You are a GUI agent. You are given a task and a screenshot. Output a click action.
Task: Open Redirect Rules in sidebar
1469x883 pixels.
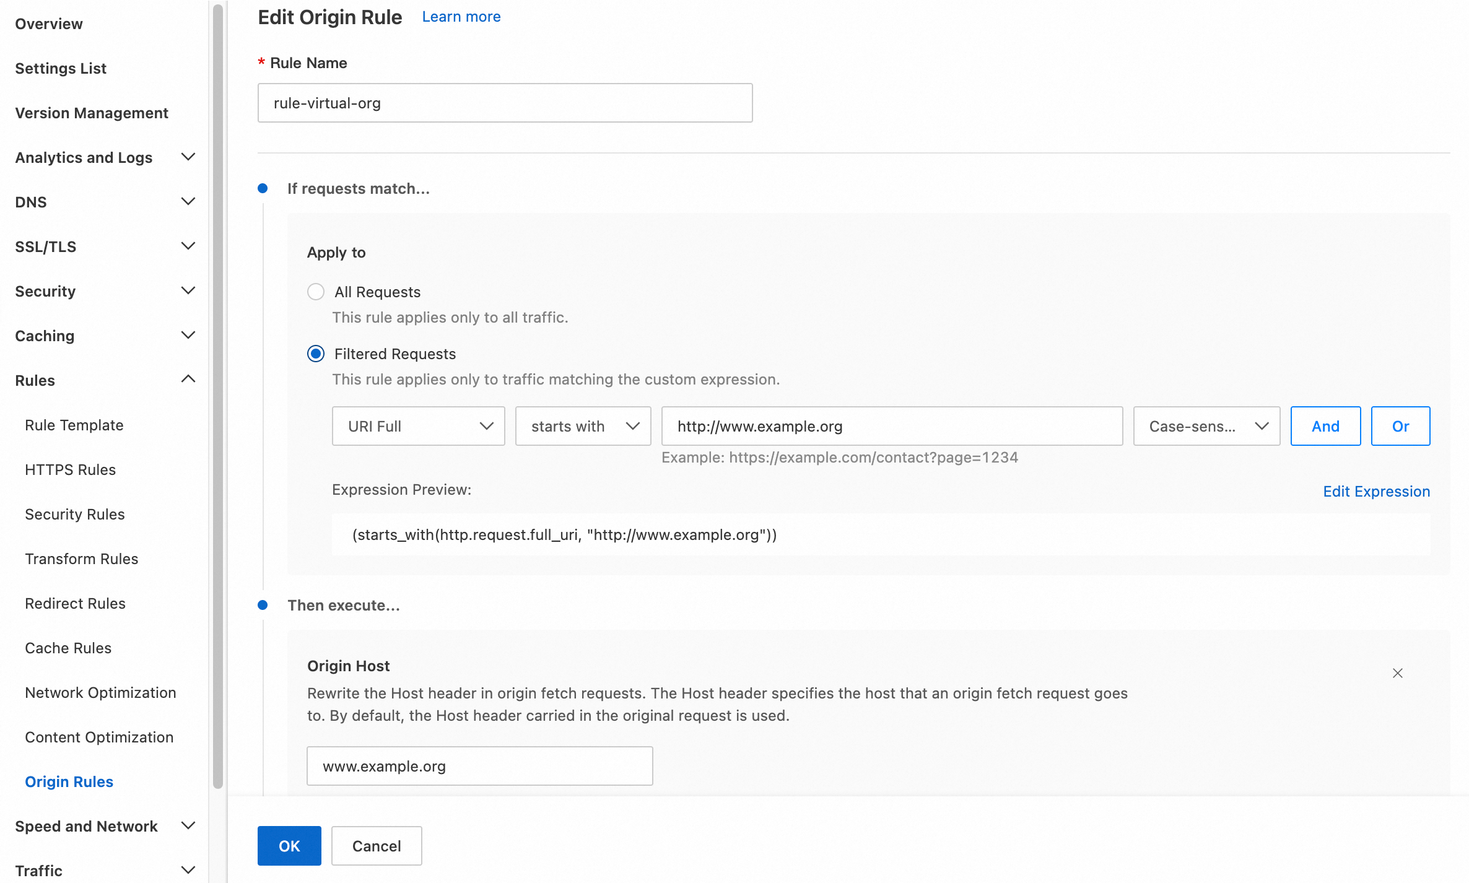pos(75,603)
